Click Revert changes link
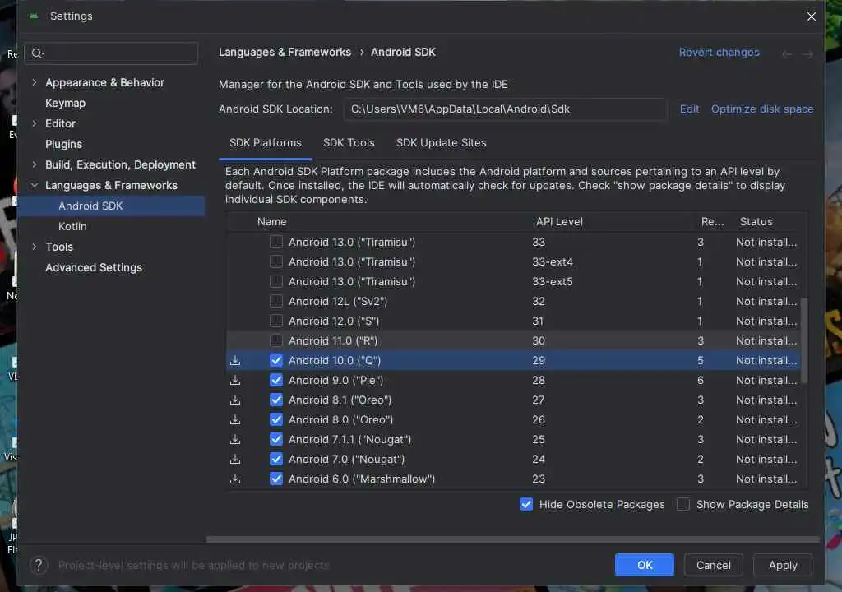This screenshot has height=592, width=842. [x=719, y=53]
